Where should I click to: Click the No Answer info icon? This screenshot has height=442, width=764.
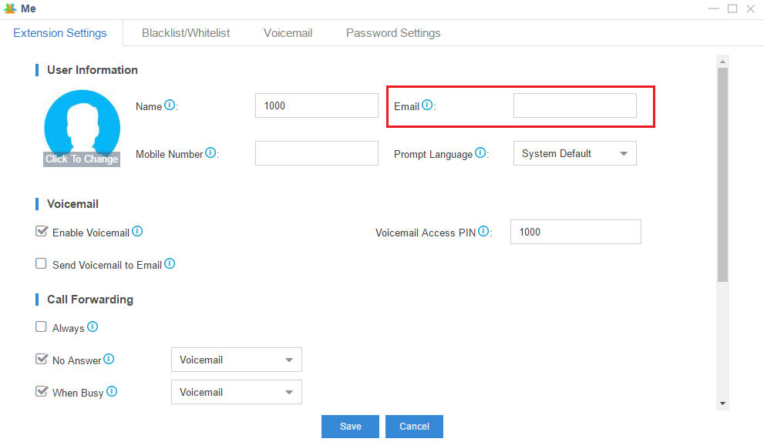click(x=109, y=359)
